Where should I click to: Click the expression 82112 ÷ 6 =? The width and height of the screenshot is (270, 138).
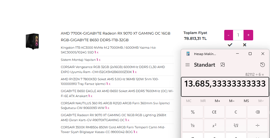pyautogui.click(x=255, y=75)
